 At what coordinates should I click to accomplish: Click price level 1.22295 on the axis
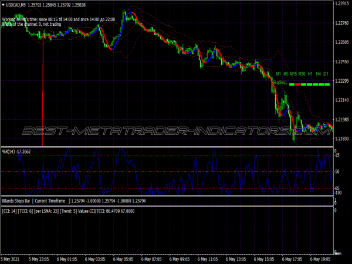[x=341, y=81]
